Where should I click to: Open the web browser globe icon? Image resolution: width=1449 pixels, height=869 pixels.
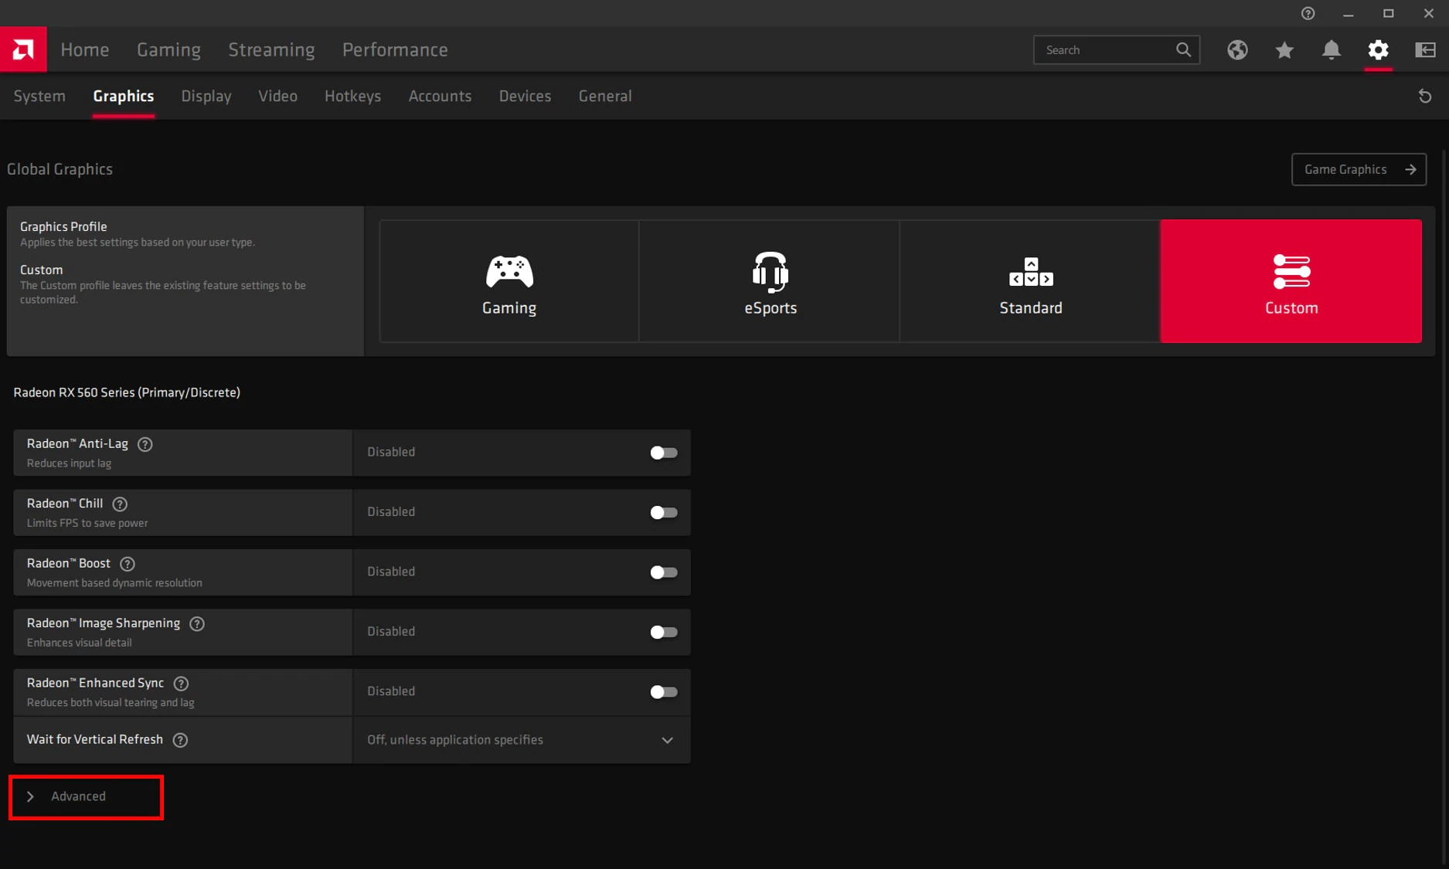click(1237, 50)
